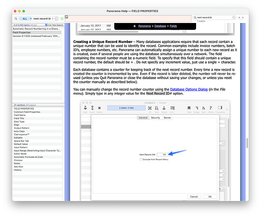The image size is (261, 217).
Task: Click the Hide field bookmark icon
Action: pos(189,108)
